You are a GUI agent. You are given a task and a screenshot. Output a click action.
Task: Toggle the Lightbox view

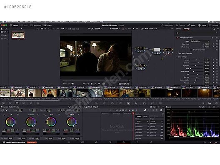[x=213, y=25]
